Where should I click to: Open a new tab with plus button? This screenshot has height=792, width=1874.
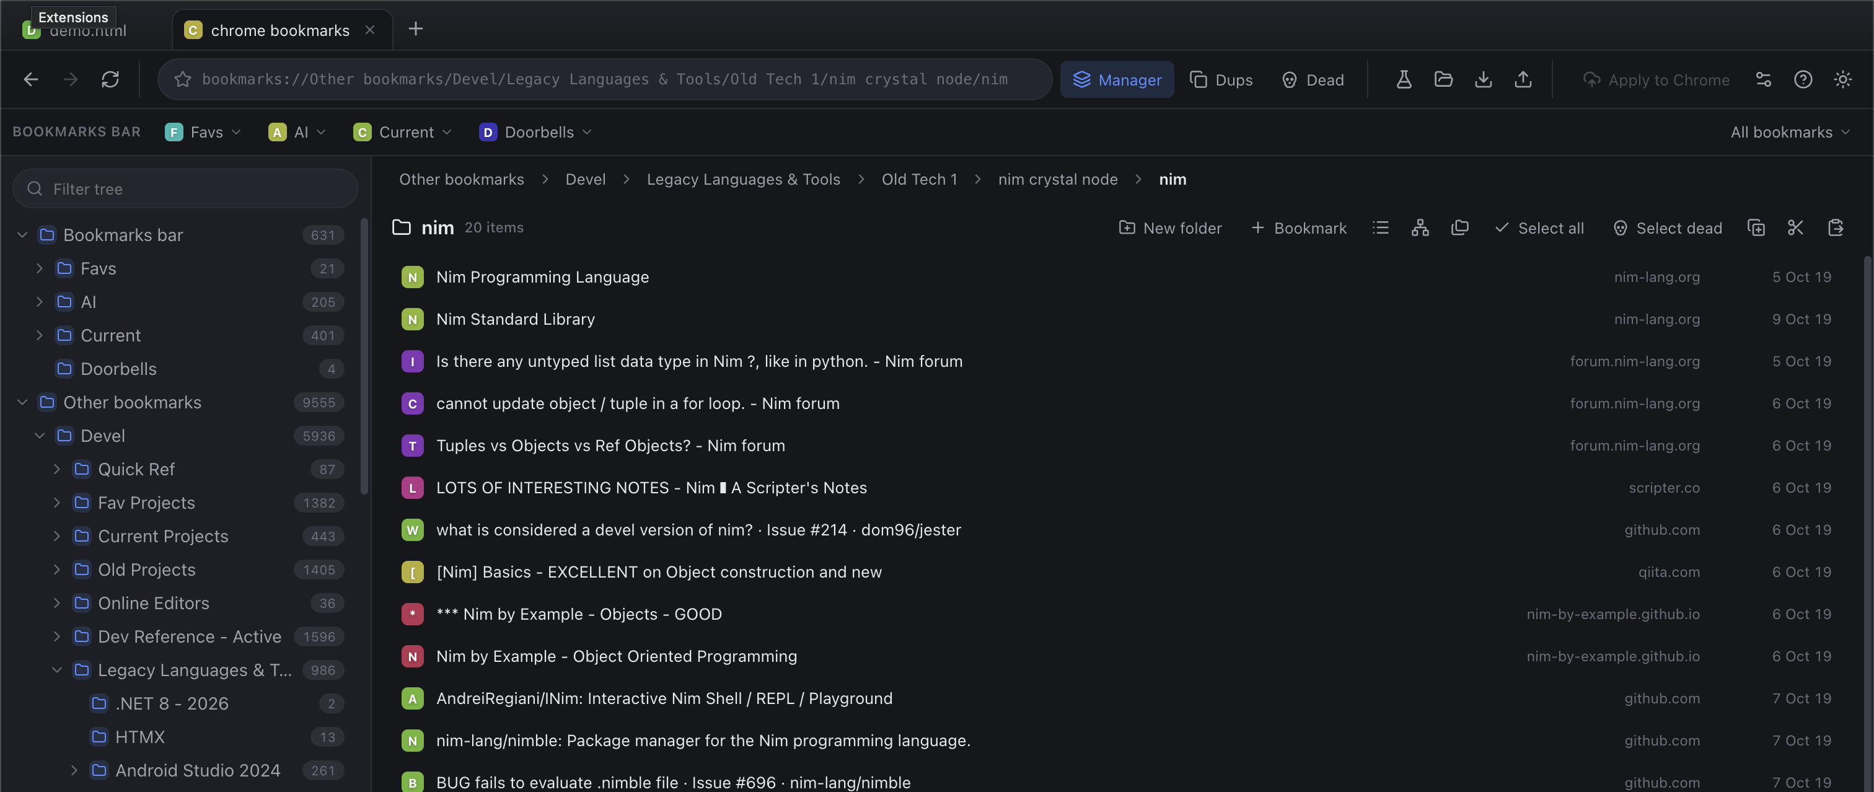click(x=415, y=29)
